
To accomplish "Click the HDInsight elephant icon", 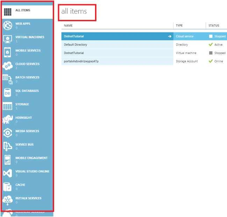I will pyautogui.click(x=8, y=119).
